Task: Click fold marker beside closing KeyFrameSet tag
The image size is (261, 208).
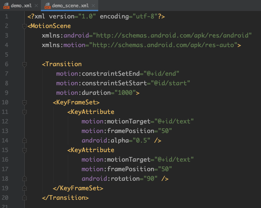Action: pyautogui.click(x=24, y=188)
